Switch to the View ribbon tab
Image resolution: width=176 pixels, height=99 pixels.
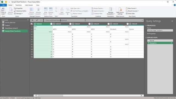tap(38, 5)
